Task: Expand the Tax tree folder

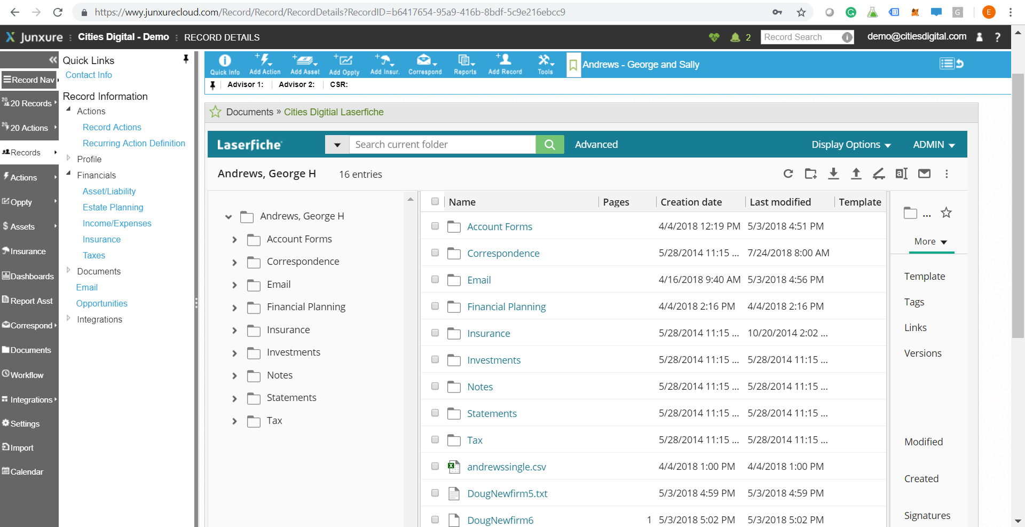Action: pyautogui.click(x=234, y=421)
